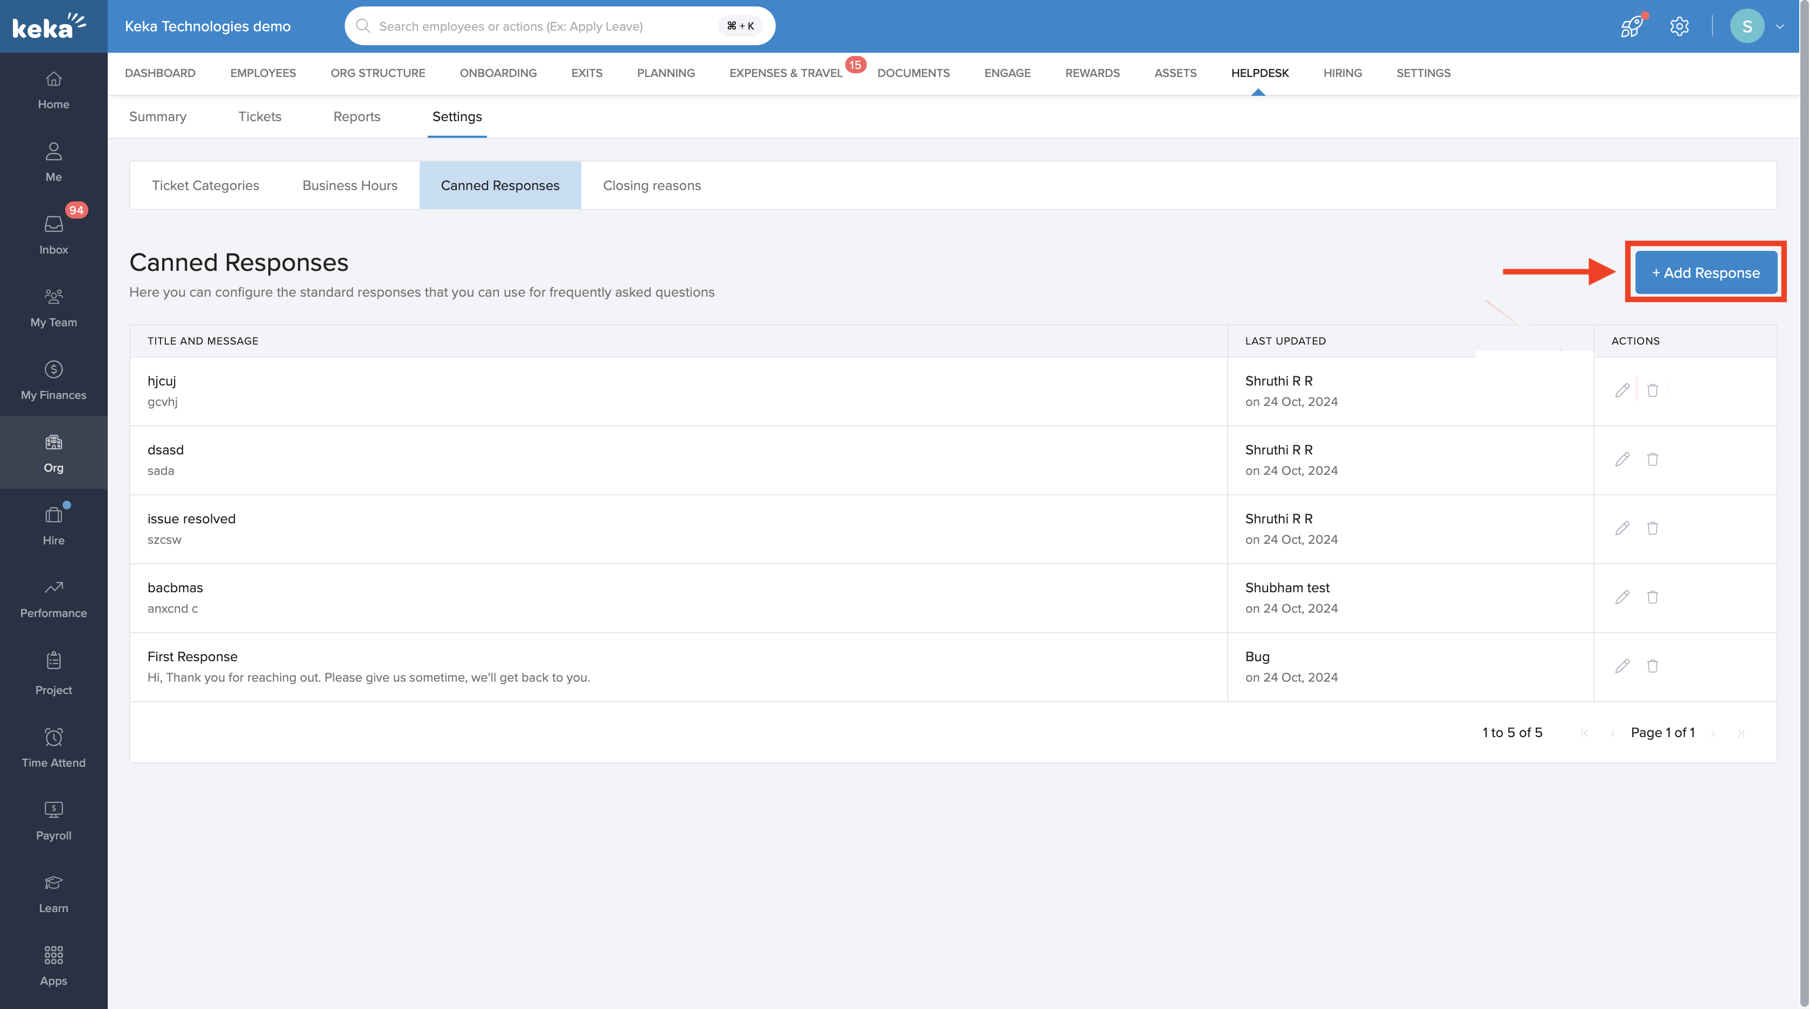Switch to the Closing reasons tab
1810x1009 pixels.
click(651, 185)
